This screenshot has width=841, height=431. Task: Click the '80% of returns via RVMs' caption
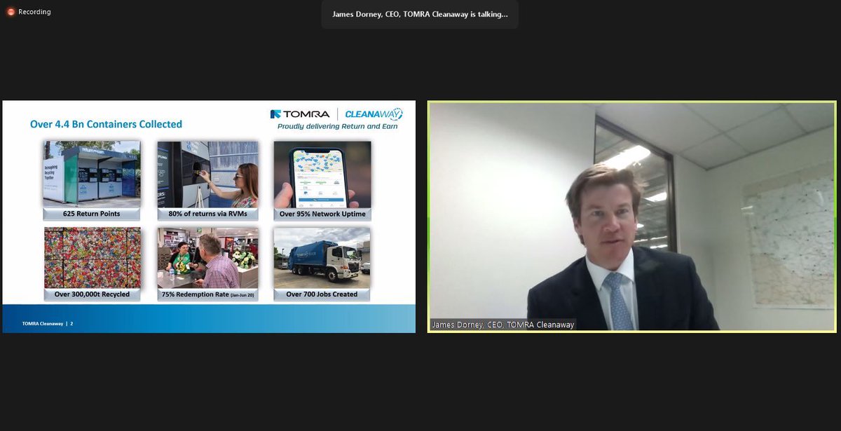[207, 214]
